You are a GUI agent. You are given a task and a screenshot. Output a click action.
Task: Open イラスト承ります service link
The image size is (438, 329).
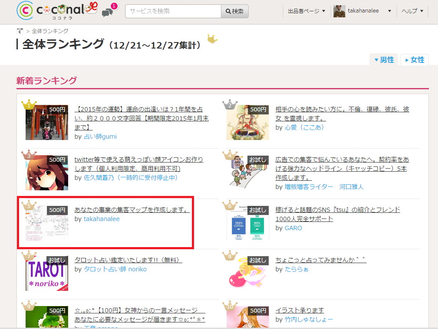[x=300, y=310]
